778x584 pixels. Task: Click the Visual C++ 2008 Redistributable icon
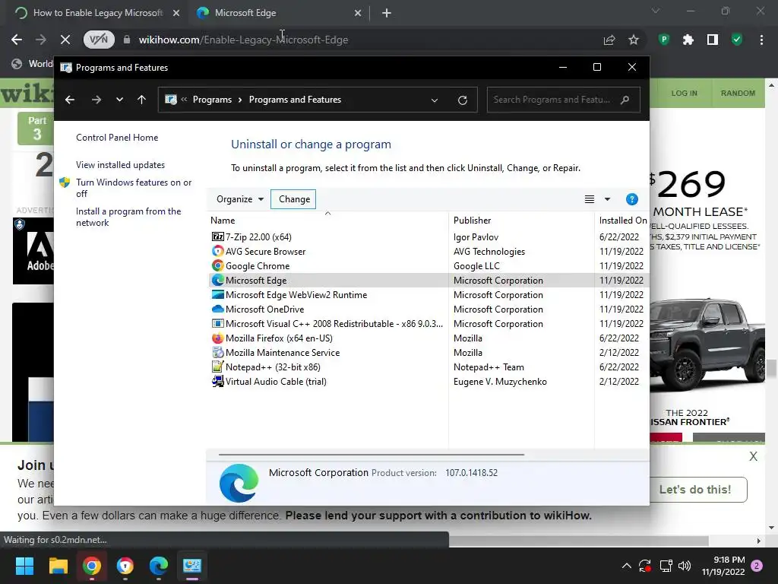coord(218,323)
